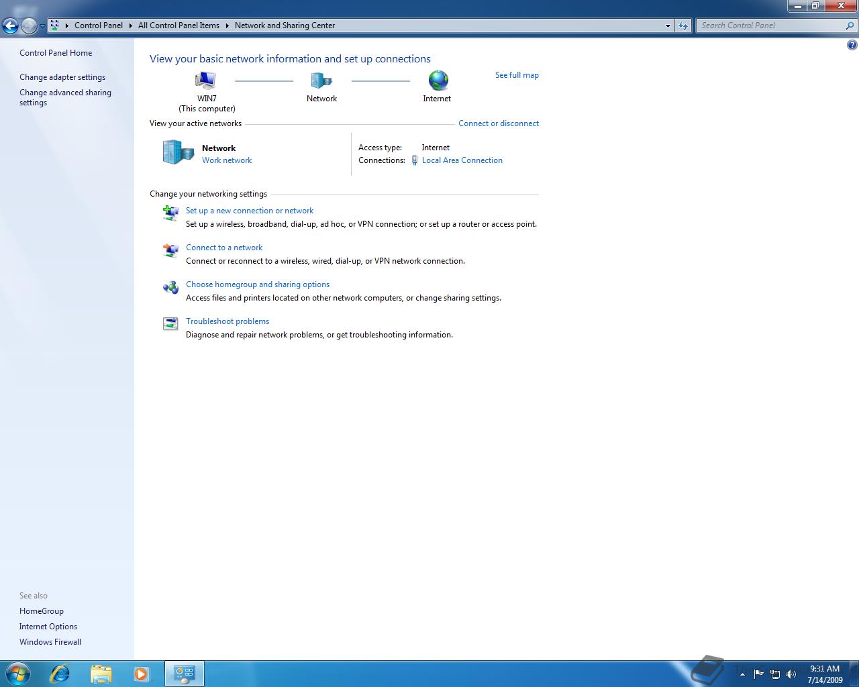Open the Help question mark icon
Image resolution: width=859 pixels, height=687 pixels.
(x=852, y=46)
